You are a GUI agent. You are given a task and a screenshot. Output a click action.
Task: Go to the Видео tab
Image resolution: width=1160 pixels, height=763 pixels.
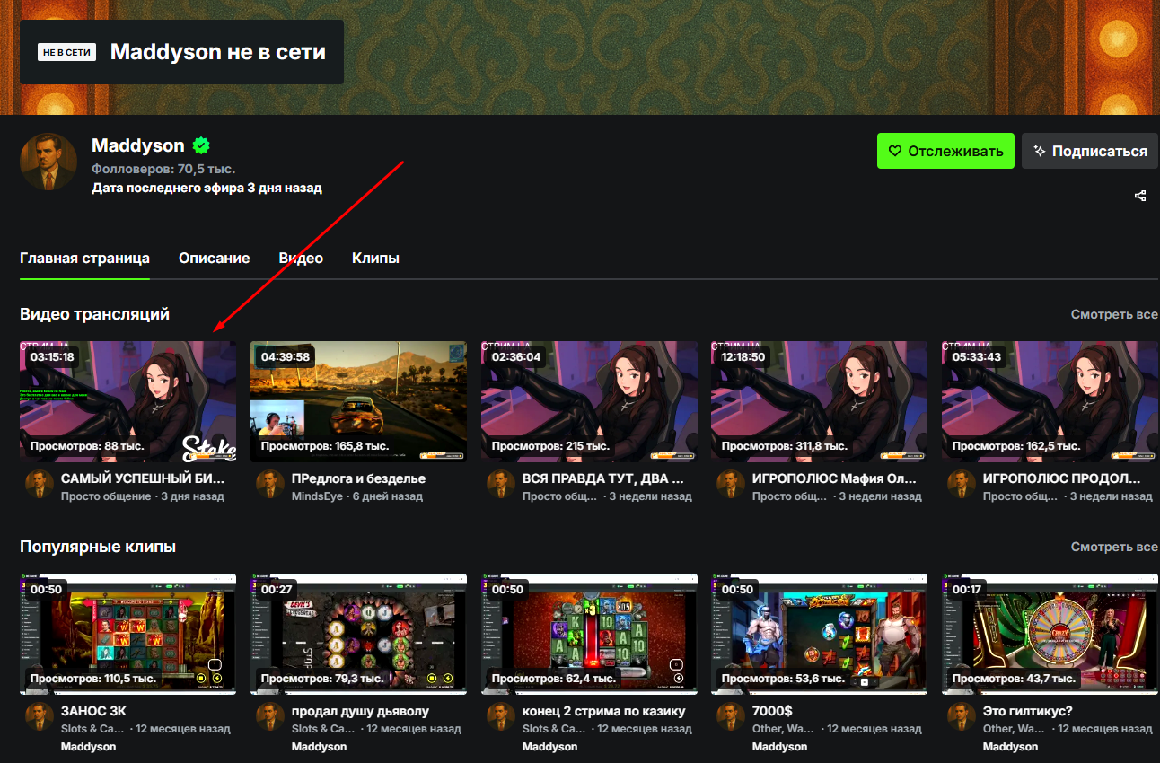tap(301, 259)
